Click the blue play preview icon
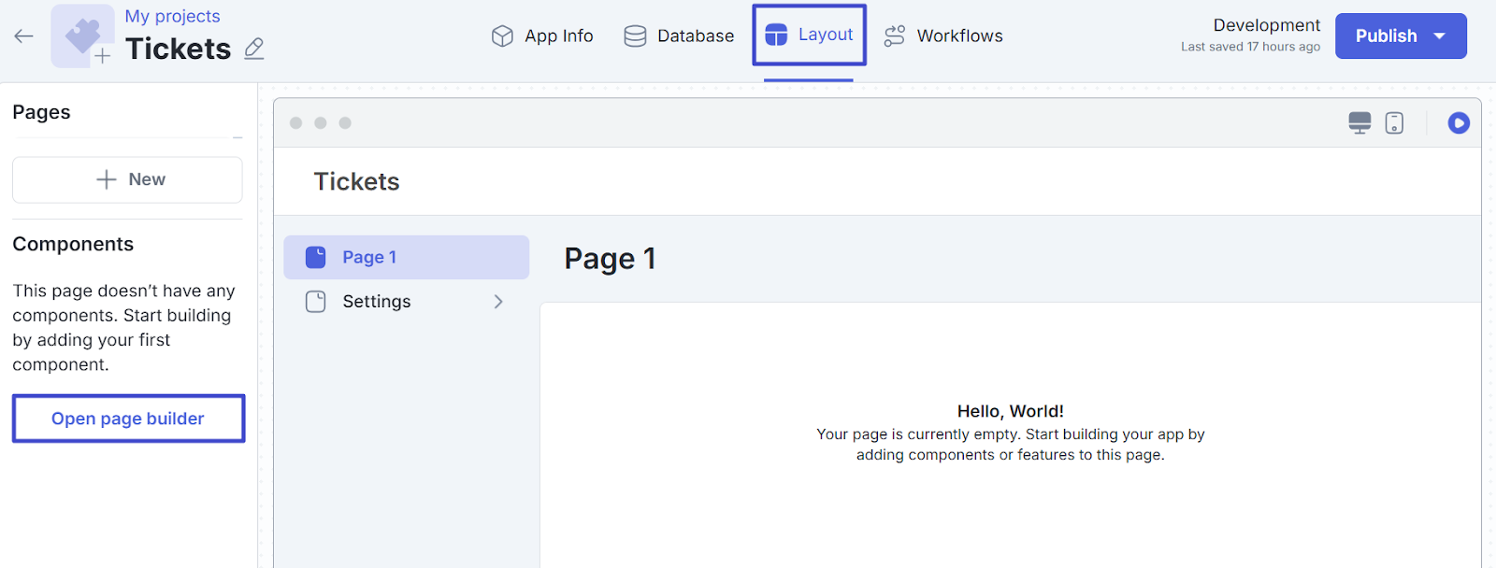Screen dimensions: 1496x568 pyautogui.click(x=1458, y=123)
